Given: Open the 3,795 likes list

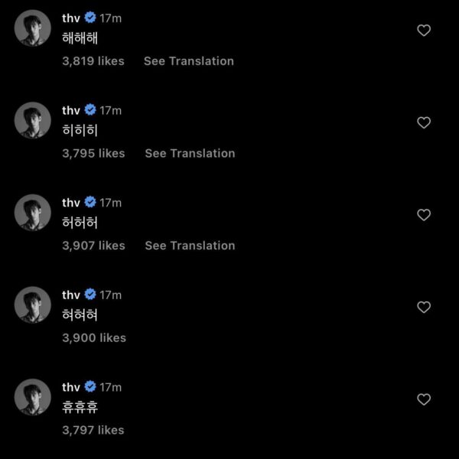Looking at the screenshot, I should [x=93, y=153].
